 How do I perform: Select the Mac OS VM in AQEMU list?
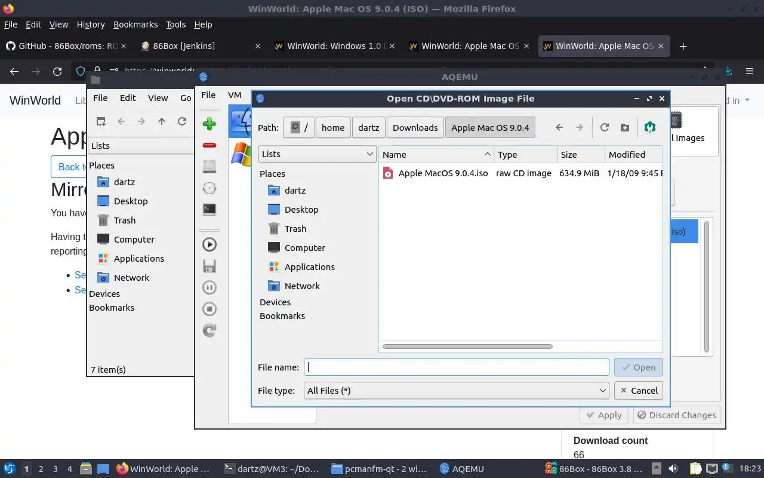[240, 122]
